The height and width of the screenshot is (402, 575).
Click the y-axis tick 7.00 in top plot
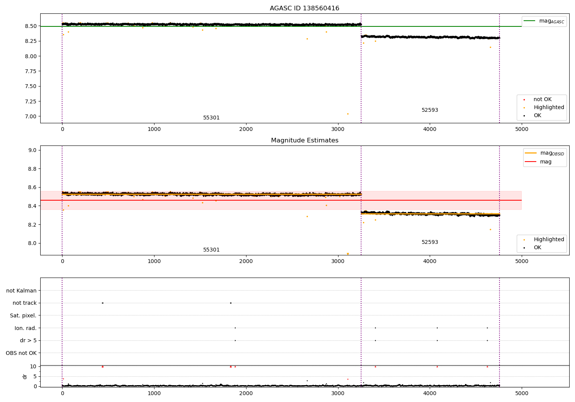point(31,116)
